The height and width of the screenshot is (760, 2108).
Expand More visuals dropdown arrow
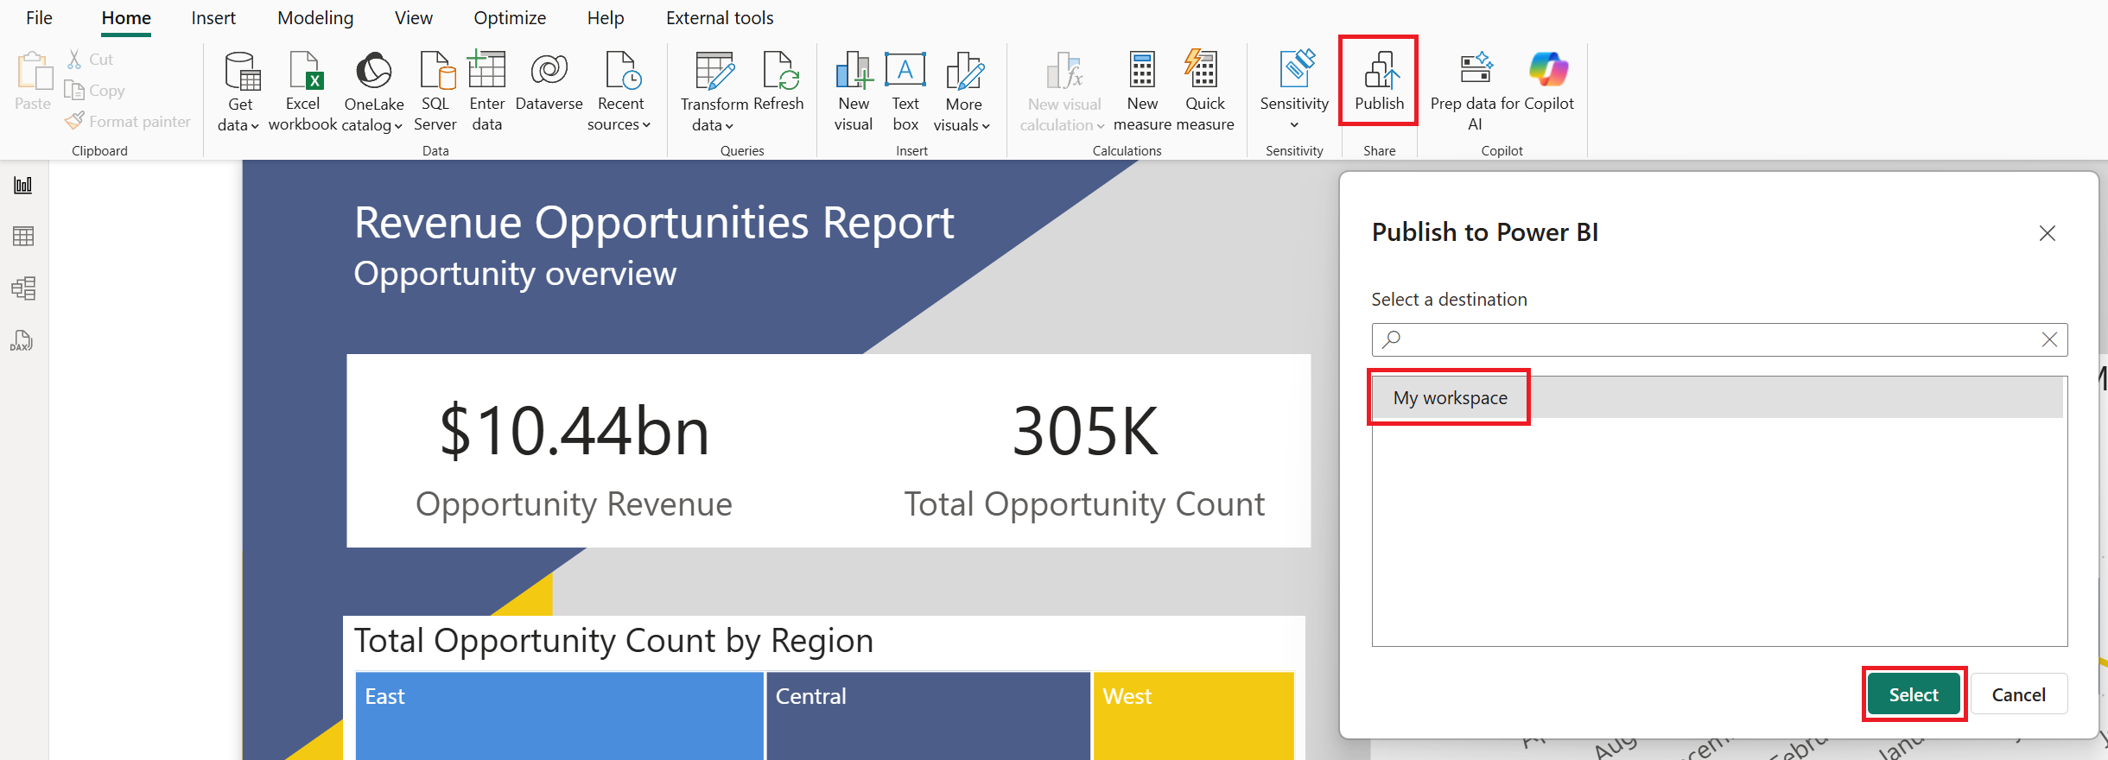tap(986, 126)
